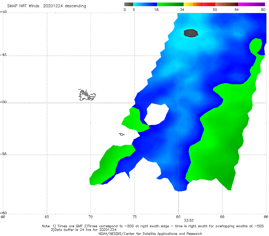Click the '34' label under the color bar
Viewport: 269px width, 236px height.
pyautogui.click(x=182, y=9)
